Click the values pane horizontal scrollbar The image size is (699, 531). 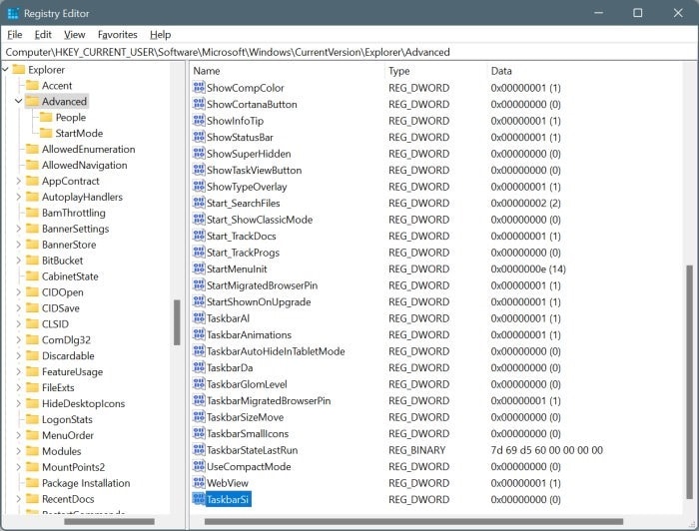coord(413,521)
